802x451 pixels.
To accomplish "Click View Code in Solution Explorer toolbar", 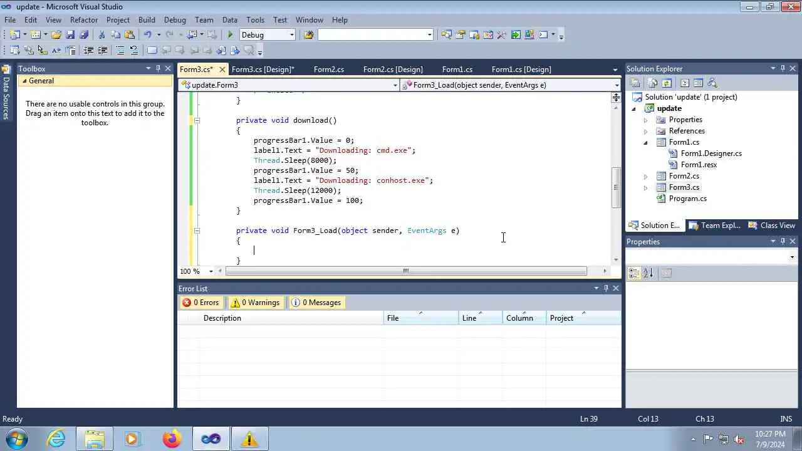I will (x=684, y=83).
